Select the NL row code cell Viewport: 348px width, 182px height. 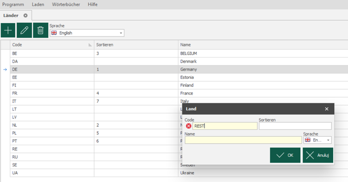pyautogui.click(x=52, y=125)
